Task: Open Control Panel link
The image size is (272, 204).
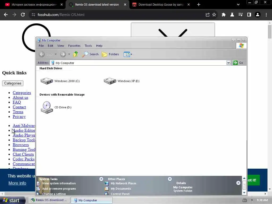Action: (x=120, y=194)
